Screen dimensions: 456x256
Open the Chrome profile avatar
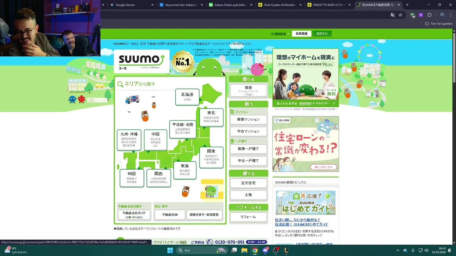[x=442, y=15]
